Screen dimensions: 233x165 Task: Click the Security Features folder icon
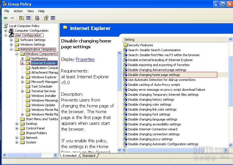coord(126,45)
